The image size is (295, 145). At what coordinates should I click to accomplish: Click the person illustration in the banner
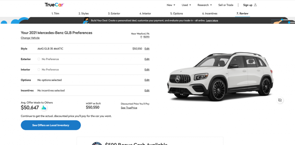(86, 20)
